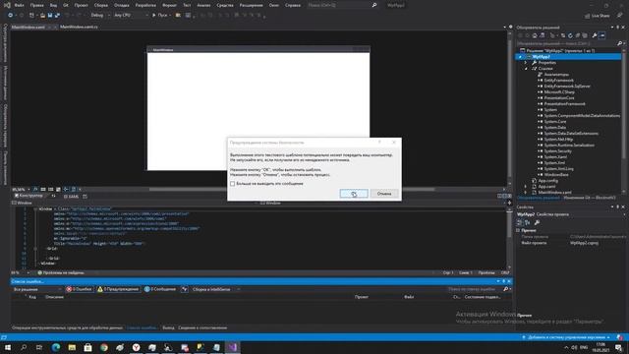629x354 pixels.
Task: Open the Расширения menu
Action: (251, 5)
